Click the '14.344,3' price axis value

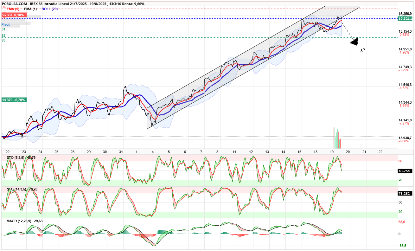tap(405, 102)
